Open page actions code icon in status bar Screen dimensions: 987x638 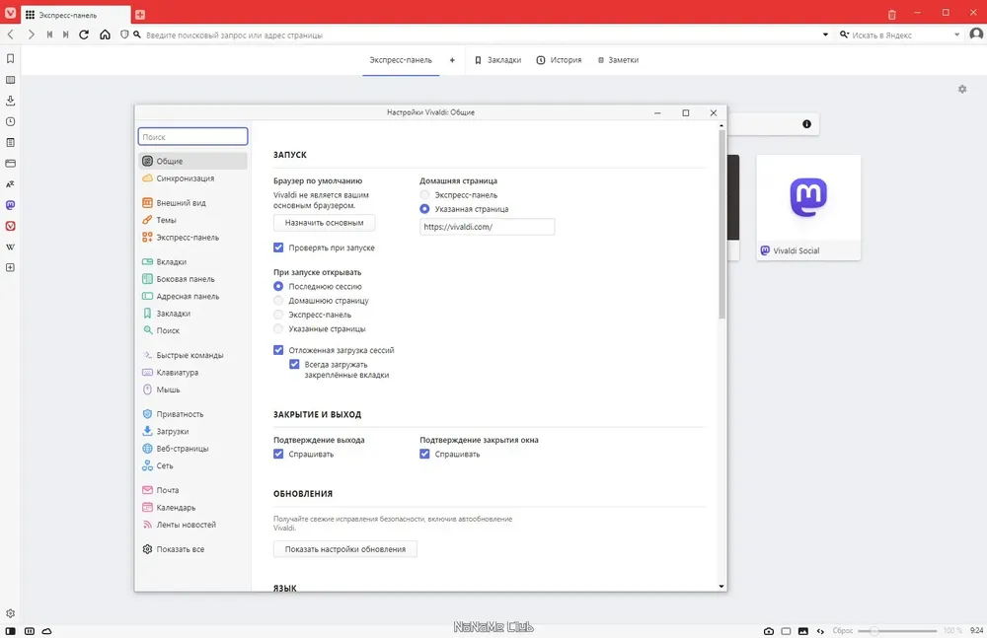[x=820, y=630]
